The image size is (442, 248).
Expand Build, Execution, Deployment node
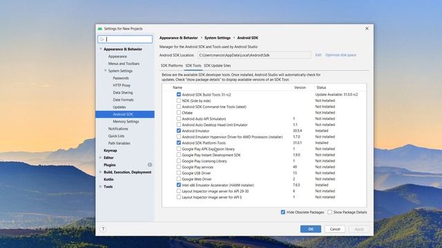(101, 172)
